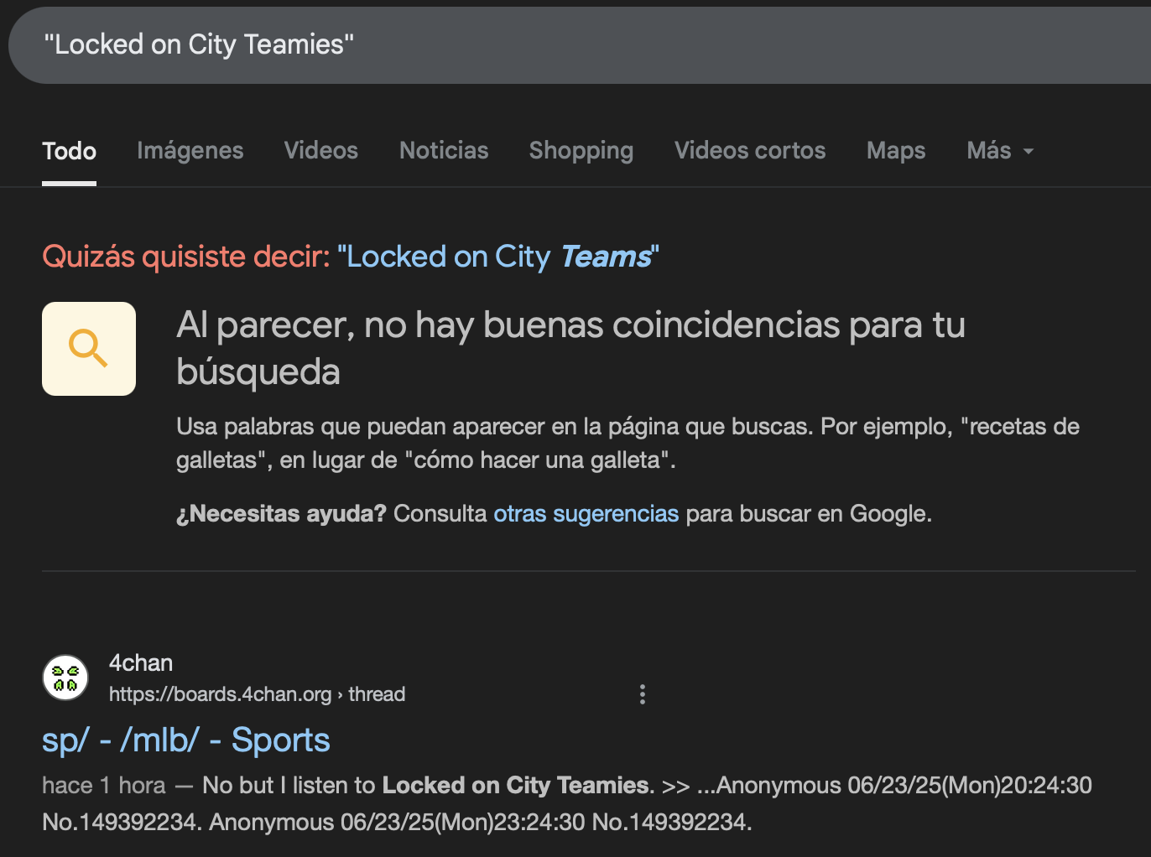Click the yellow magnifying glass icon
1151x857 pixels.
click(89, 349)
